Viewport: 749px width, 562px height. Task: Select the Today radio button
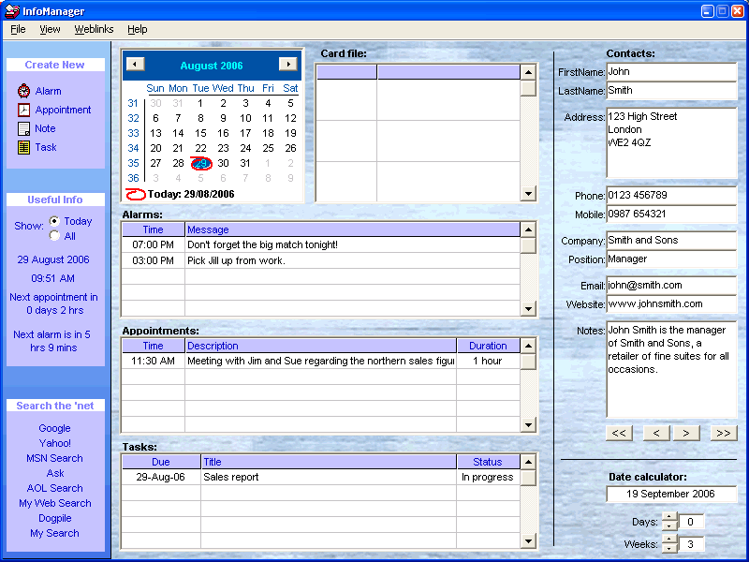click(x=54, y=221)
